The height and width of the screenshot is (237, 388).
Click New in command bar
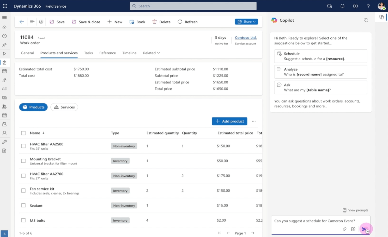115,22
